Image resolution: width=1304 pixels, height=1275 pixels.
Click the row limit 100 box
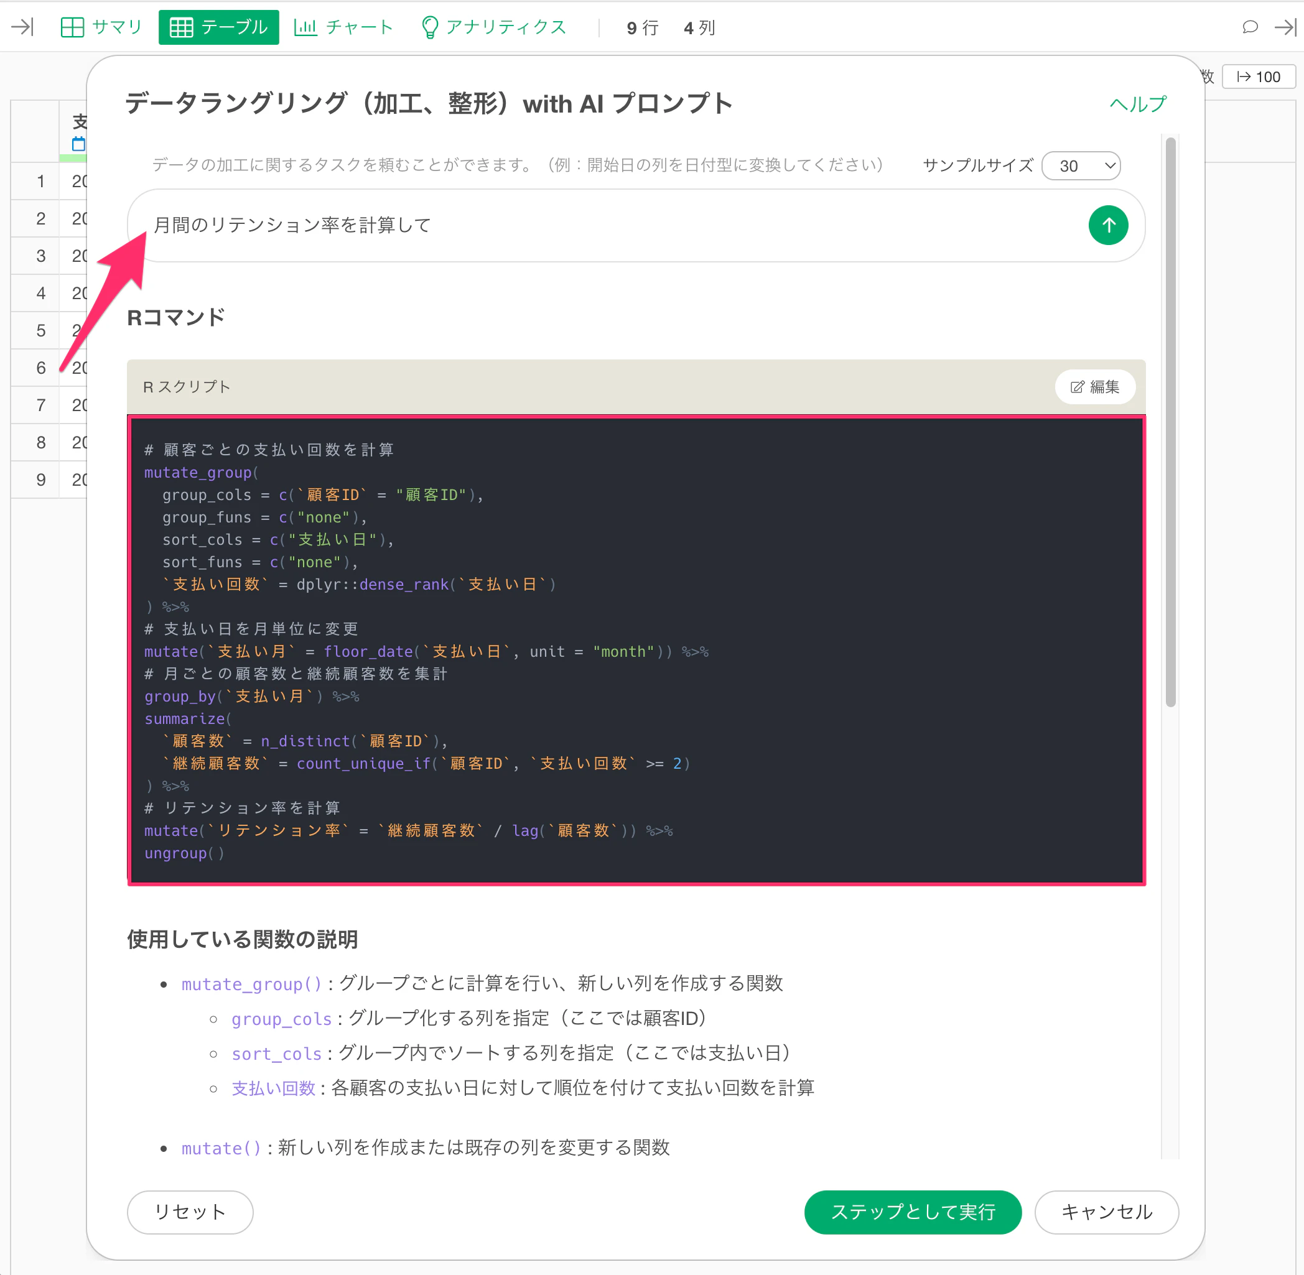pyautogui.click(x=1258, y=76)
